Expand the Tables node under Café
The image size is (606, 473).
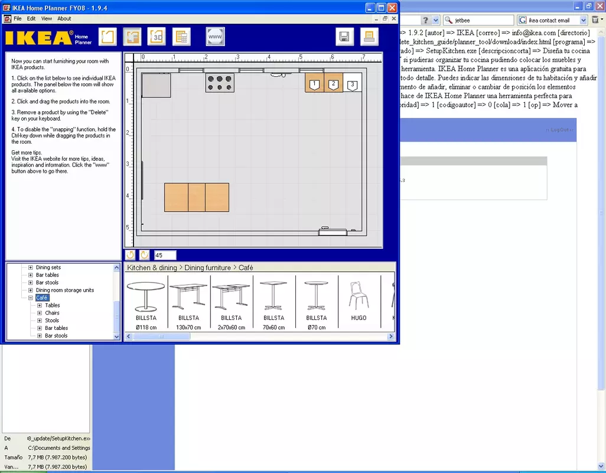40,305
